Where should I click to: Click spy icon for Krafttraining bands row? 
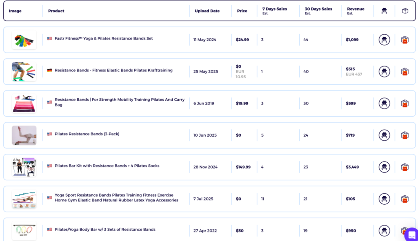click(384, 72)
